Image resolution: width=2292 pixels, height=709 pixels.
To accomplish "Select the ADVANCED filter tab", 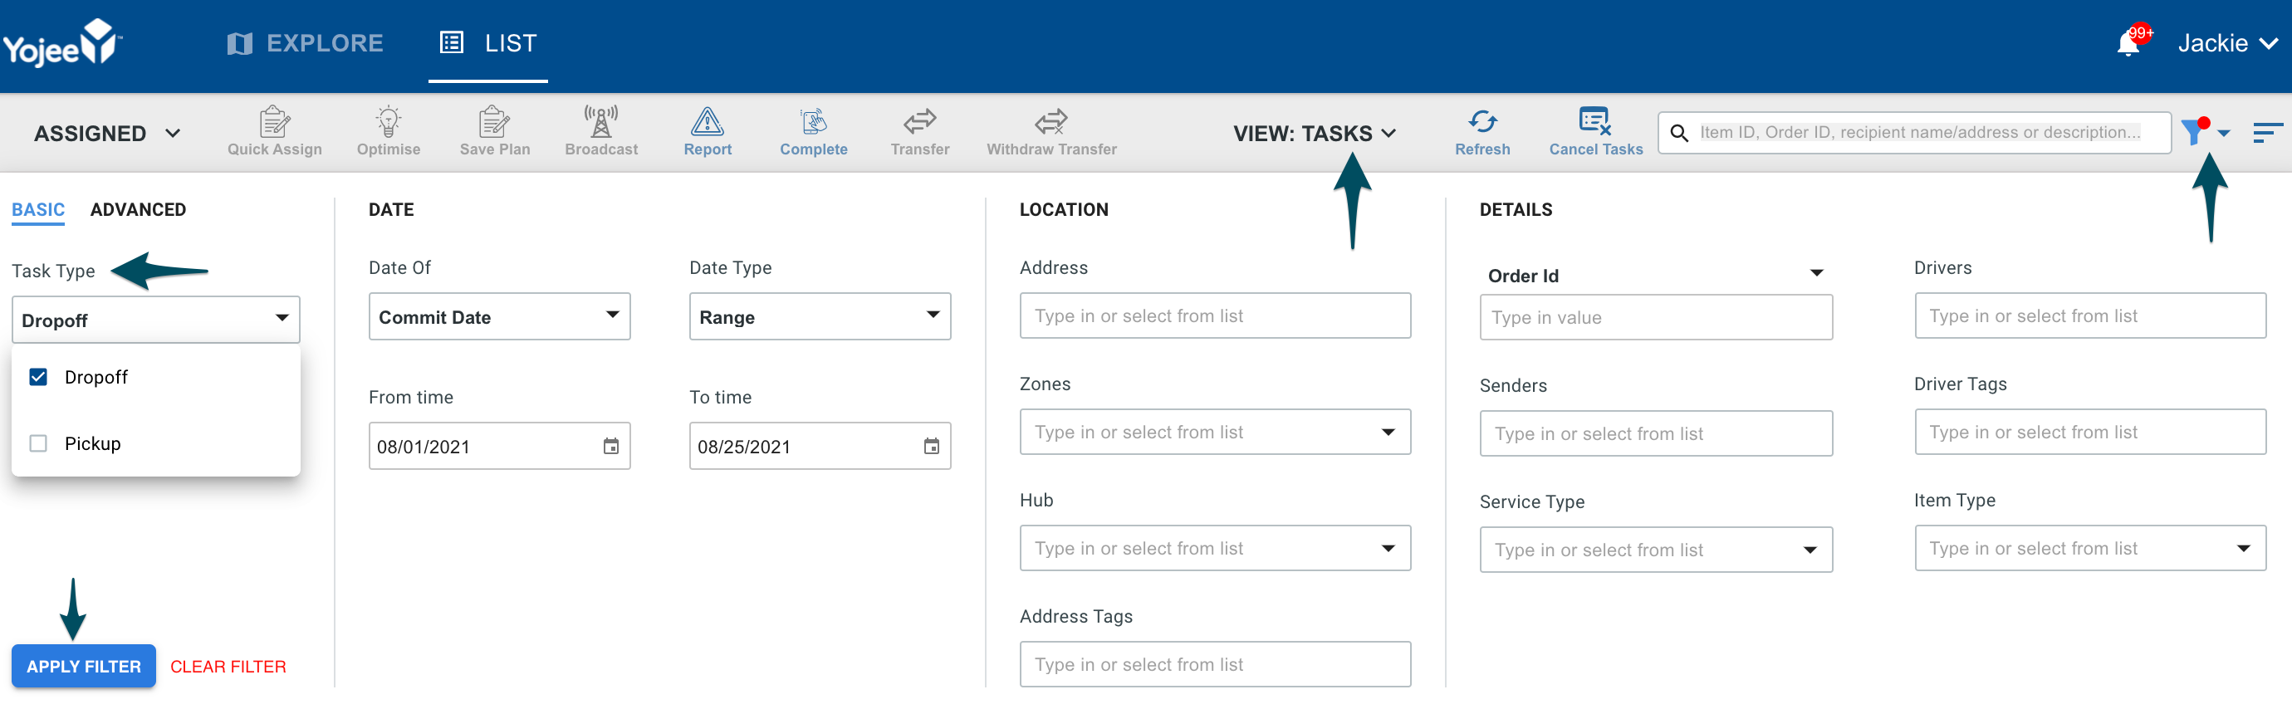I will (138, 210).
